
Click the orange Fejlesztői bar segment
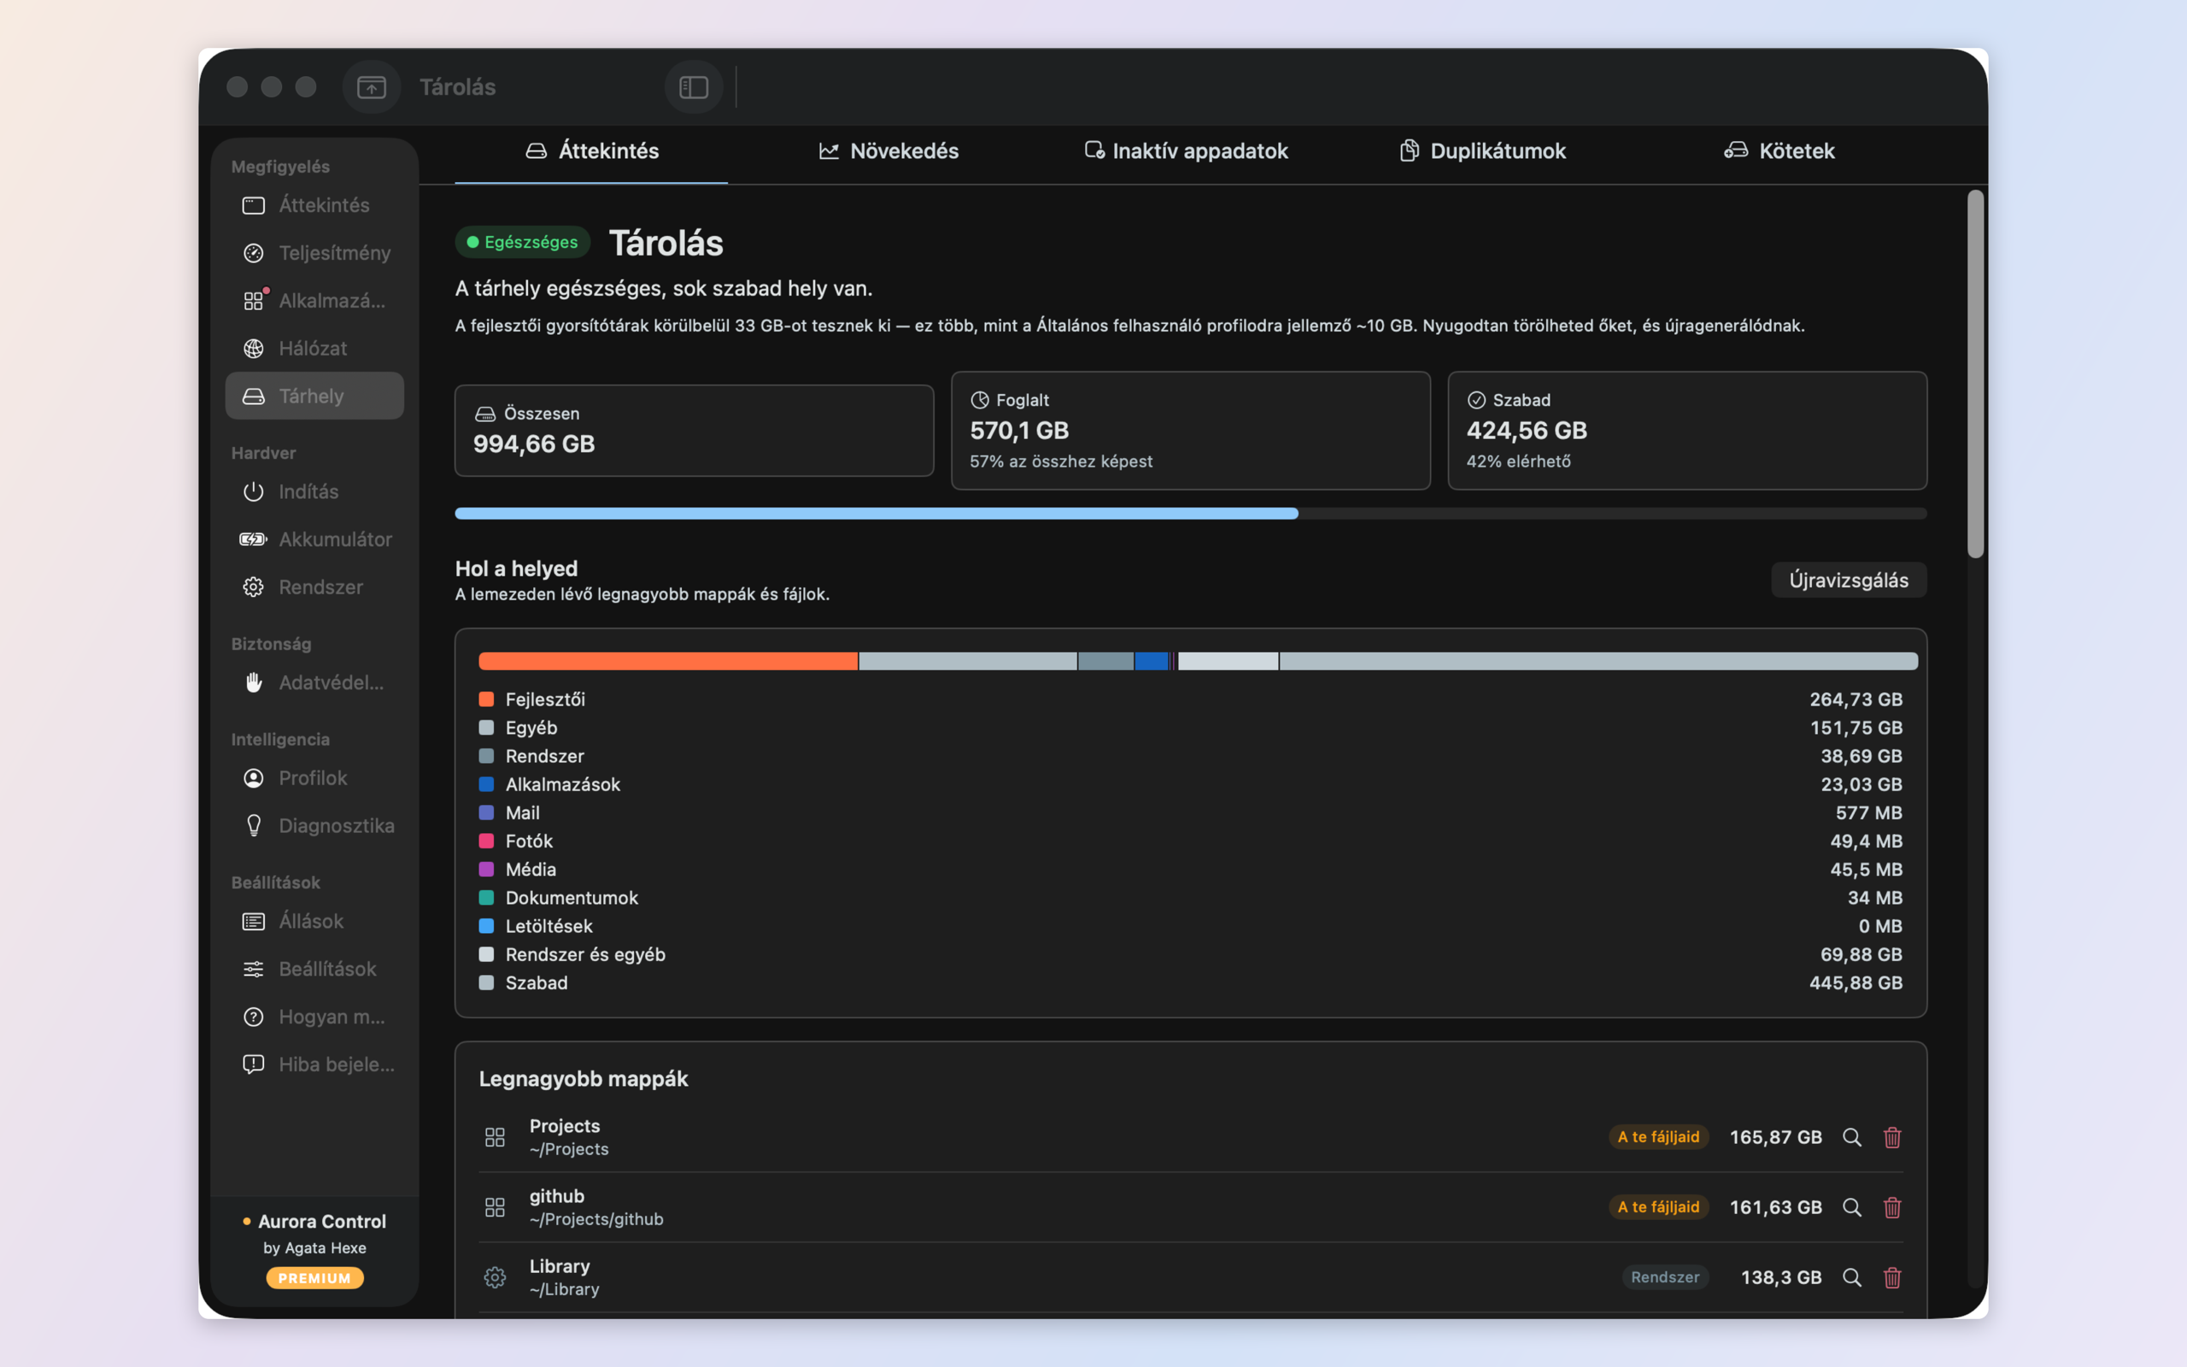668,661
